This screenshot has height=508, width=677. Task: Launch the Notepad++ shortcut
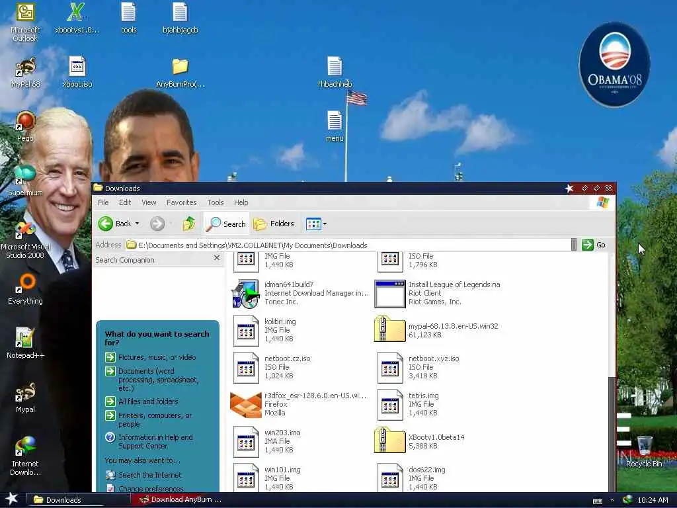(x=25, y=343)
